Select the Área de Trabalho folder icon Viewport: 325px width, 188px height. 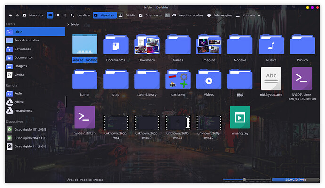pyautogui.click(x=85, y=44)
